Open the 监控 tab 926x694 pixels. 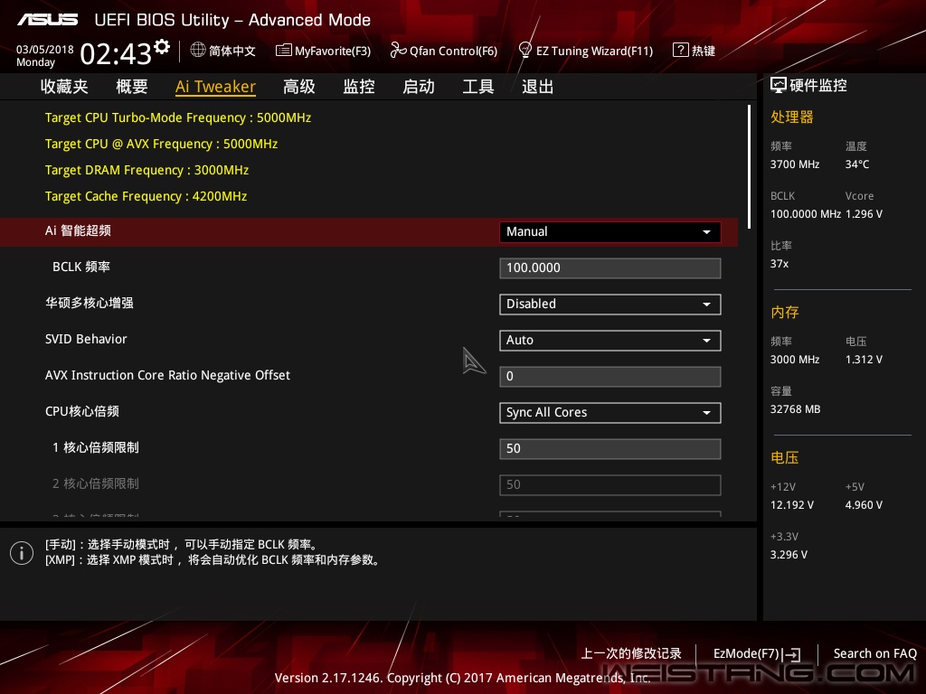tap(359, 87)
